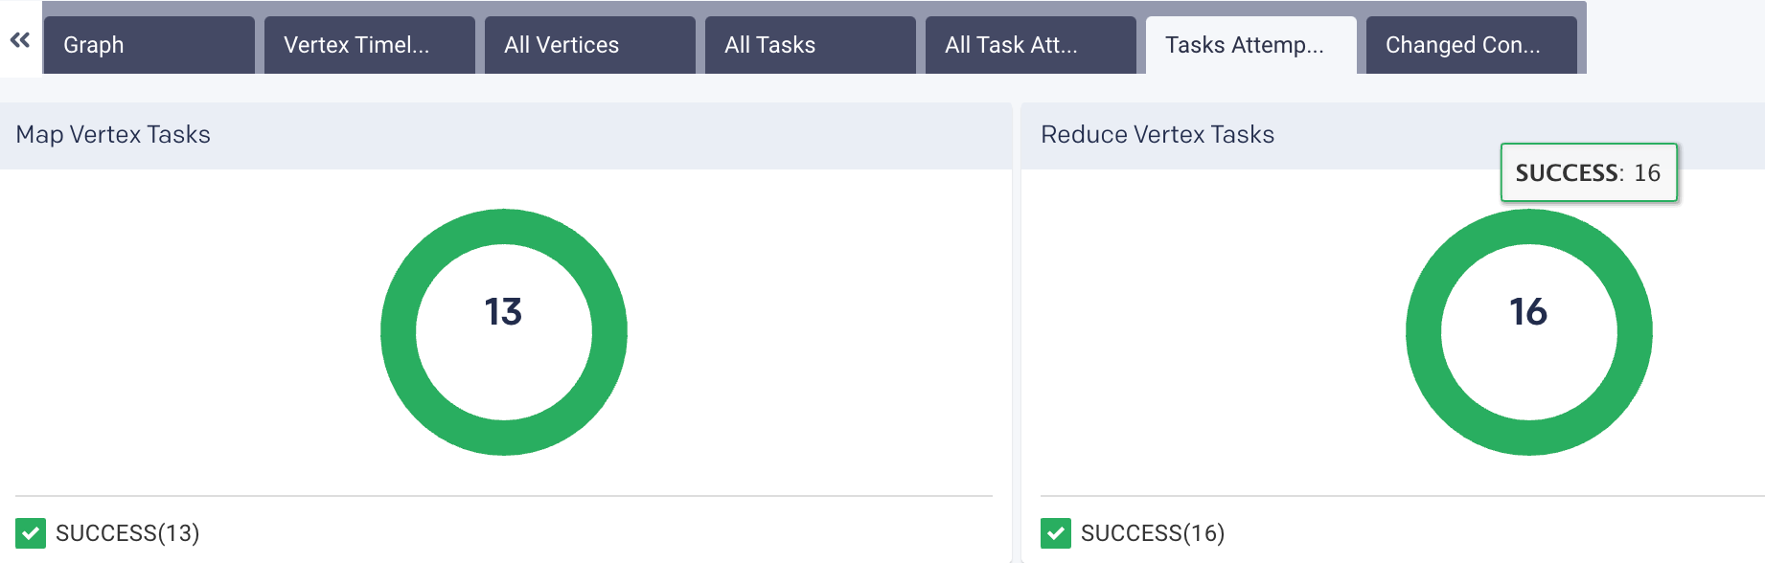Screen dimensions: 1765x563
Task: Collapse the panel with the double-chevron icon
Action: [x=20, y=40]
